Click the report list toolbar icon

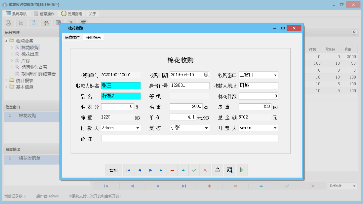pos(21,23)
